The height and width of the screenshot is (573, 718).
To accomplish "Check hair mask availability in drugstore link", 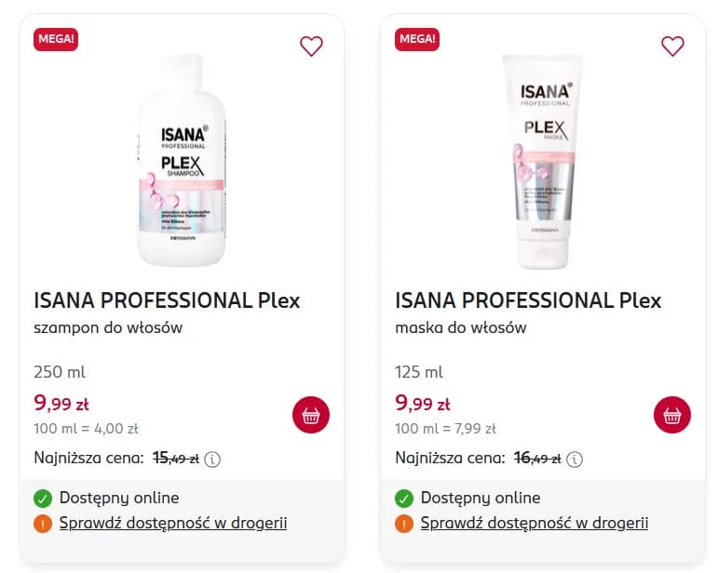I will (x=535, y=523).
